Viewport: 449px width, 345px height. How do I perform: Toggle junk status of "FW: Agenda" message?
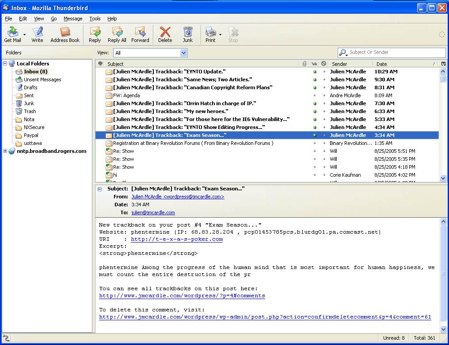(x=324, y=95)
